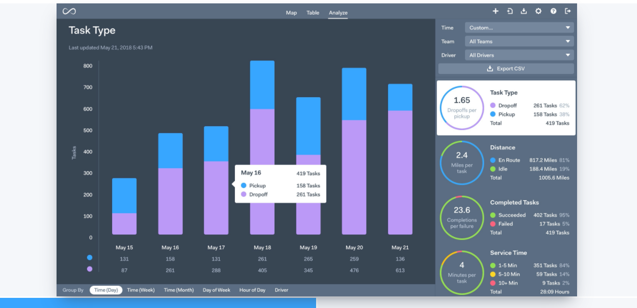Click the download icon in top bar
The image size is (637, 308).
point(524,12)
